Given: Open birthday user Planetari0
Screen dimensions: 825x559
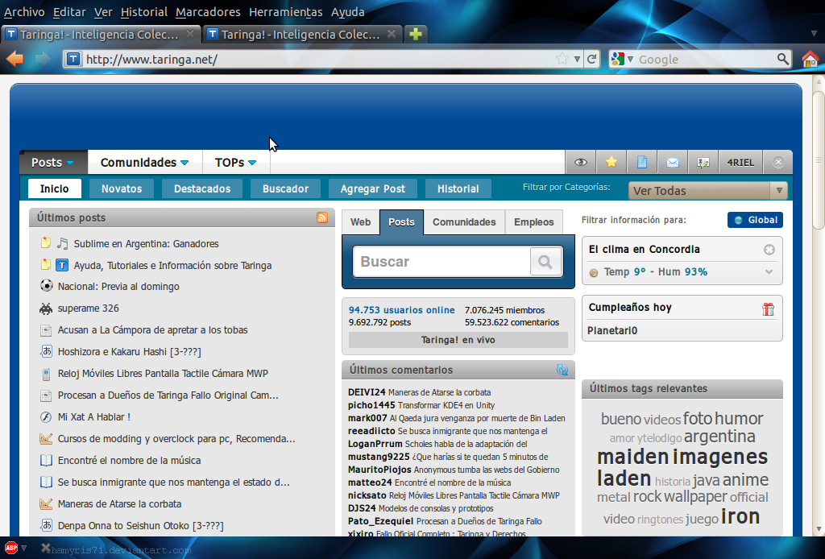Looking at the screenshot, I should click(x=612, y=331).
